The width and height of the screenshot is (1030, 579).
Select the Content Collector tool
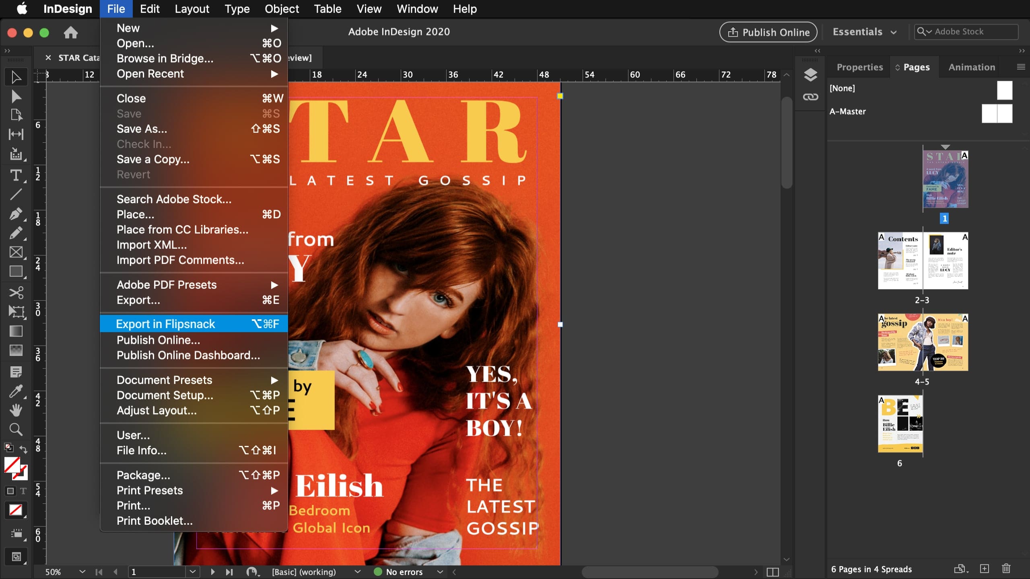[x=16, y=154]
